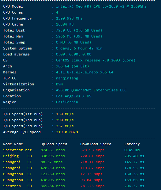Select the upload value 438.05 Mbps
161x190 pixels.
coord(53,180)
